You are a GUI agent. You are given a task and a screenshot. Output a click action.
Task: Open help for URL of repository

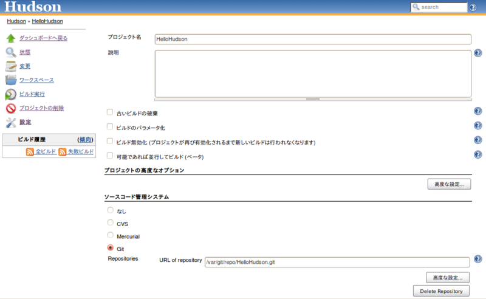(x=478, y=259)
